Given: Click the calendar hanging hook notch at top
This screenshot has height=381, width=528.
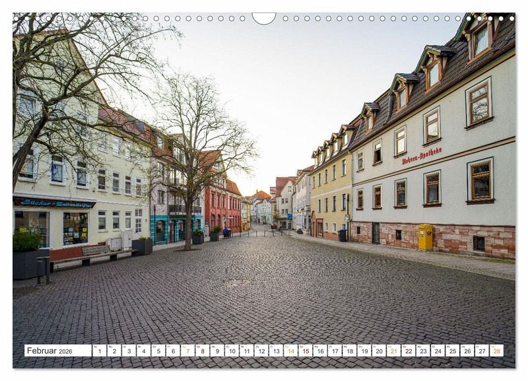Looking at the screenshot, I should 264,18.
